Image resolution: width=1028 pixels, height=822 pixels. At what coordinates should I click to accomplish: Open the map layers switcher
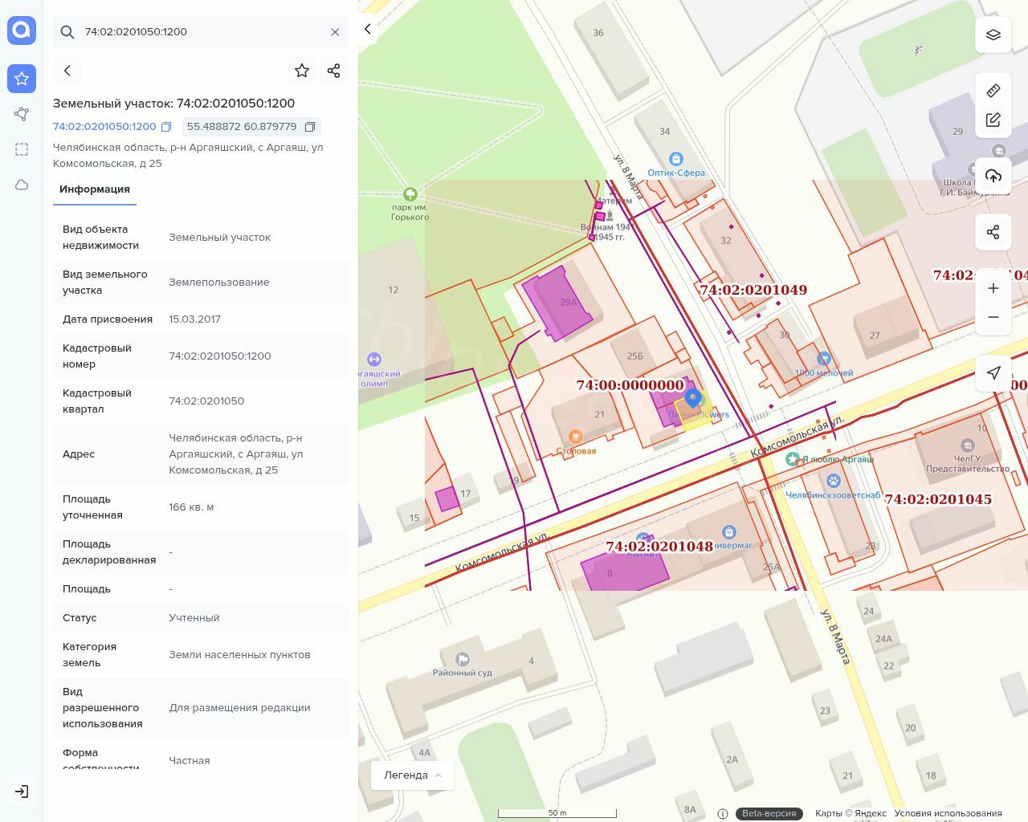pos(993,35)
